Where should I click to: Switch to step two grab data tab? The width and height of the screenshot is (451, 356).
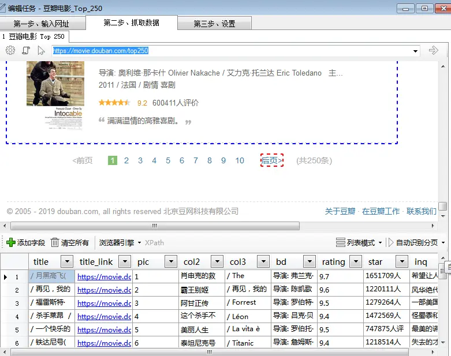[x=132, y=23]
